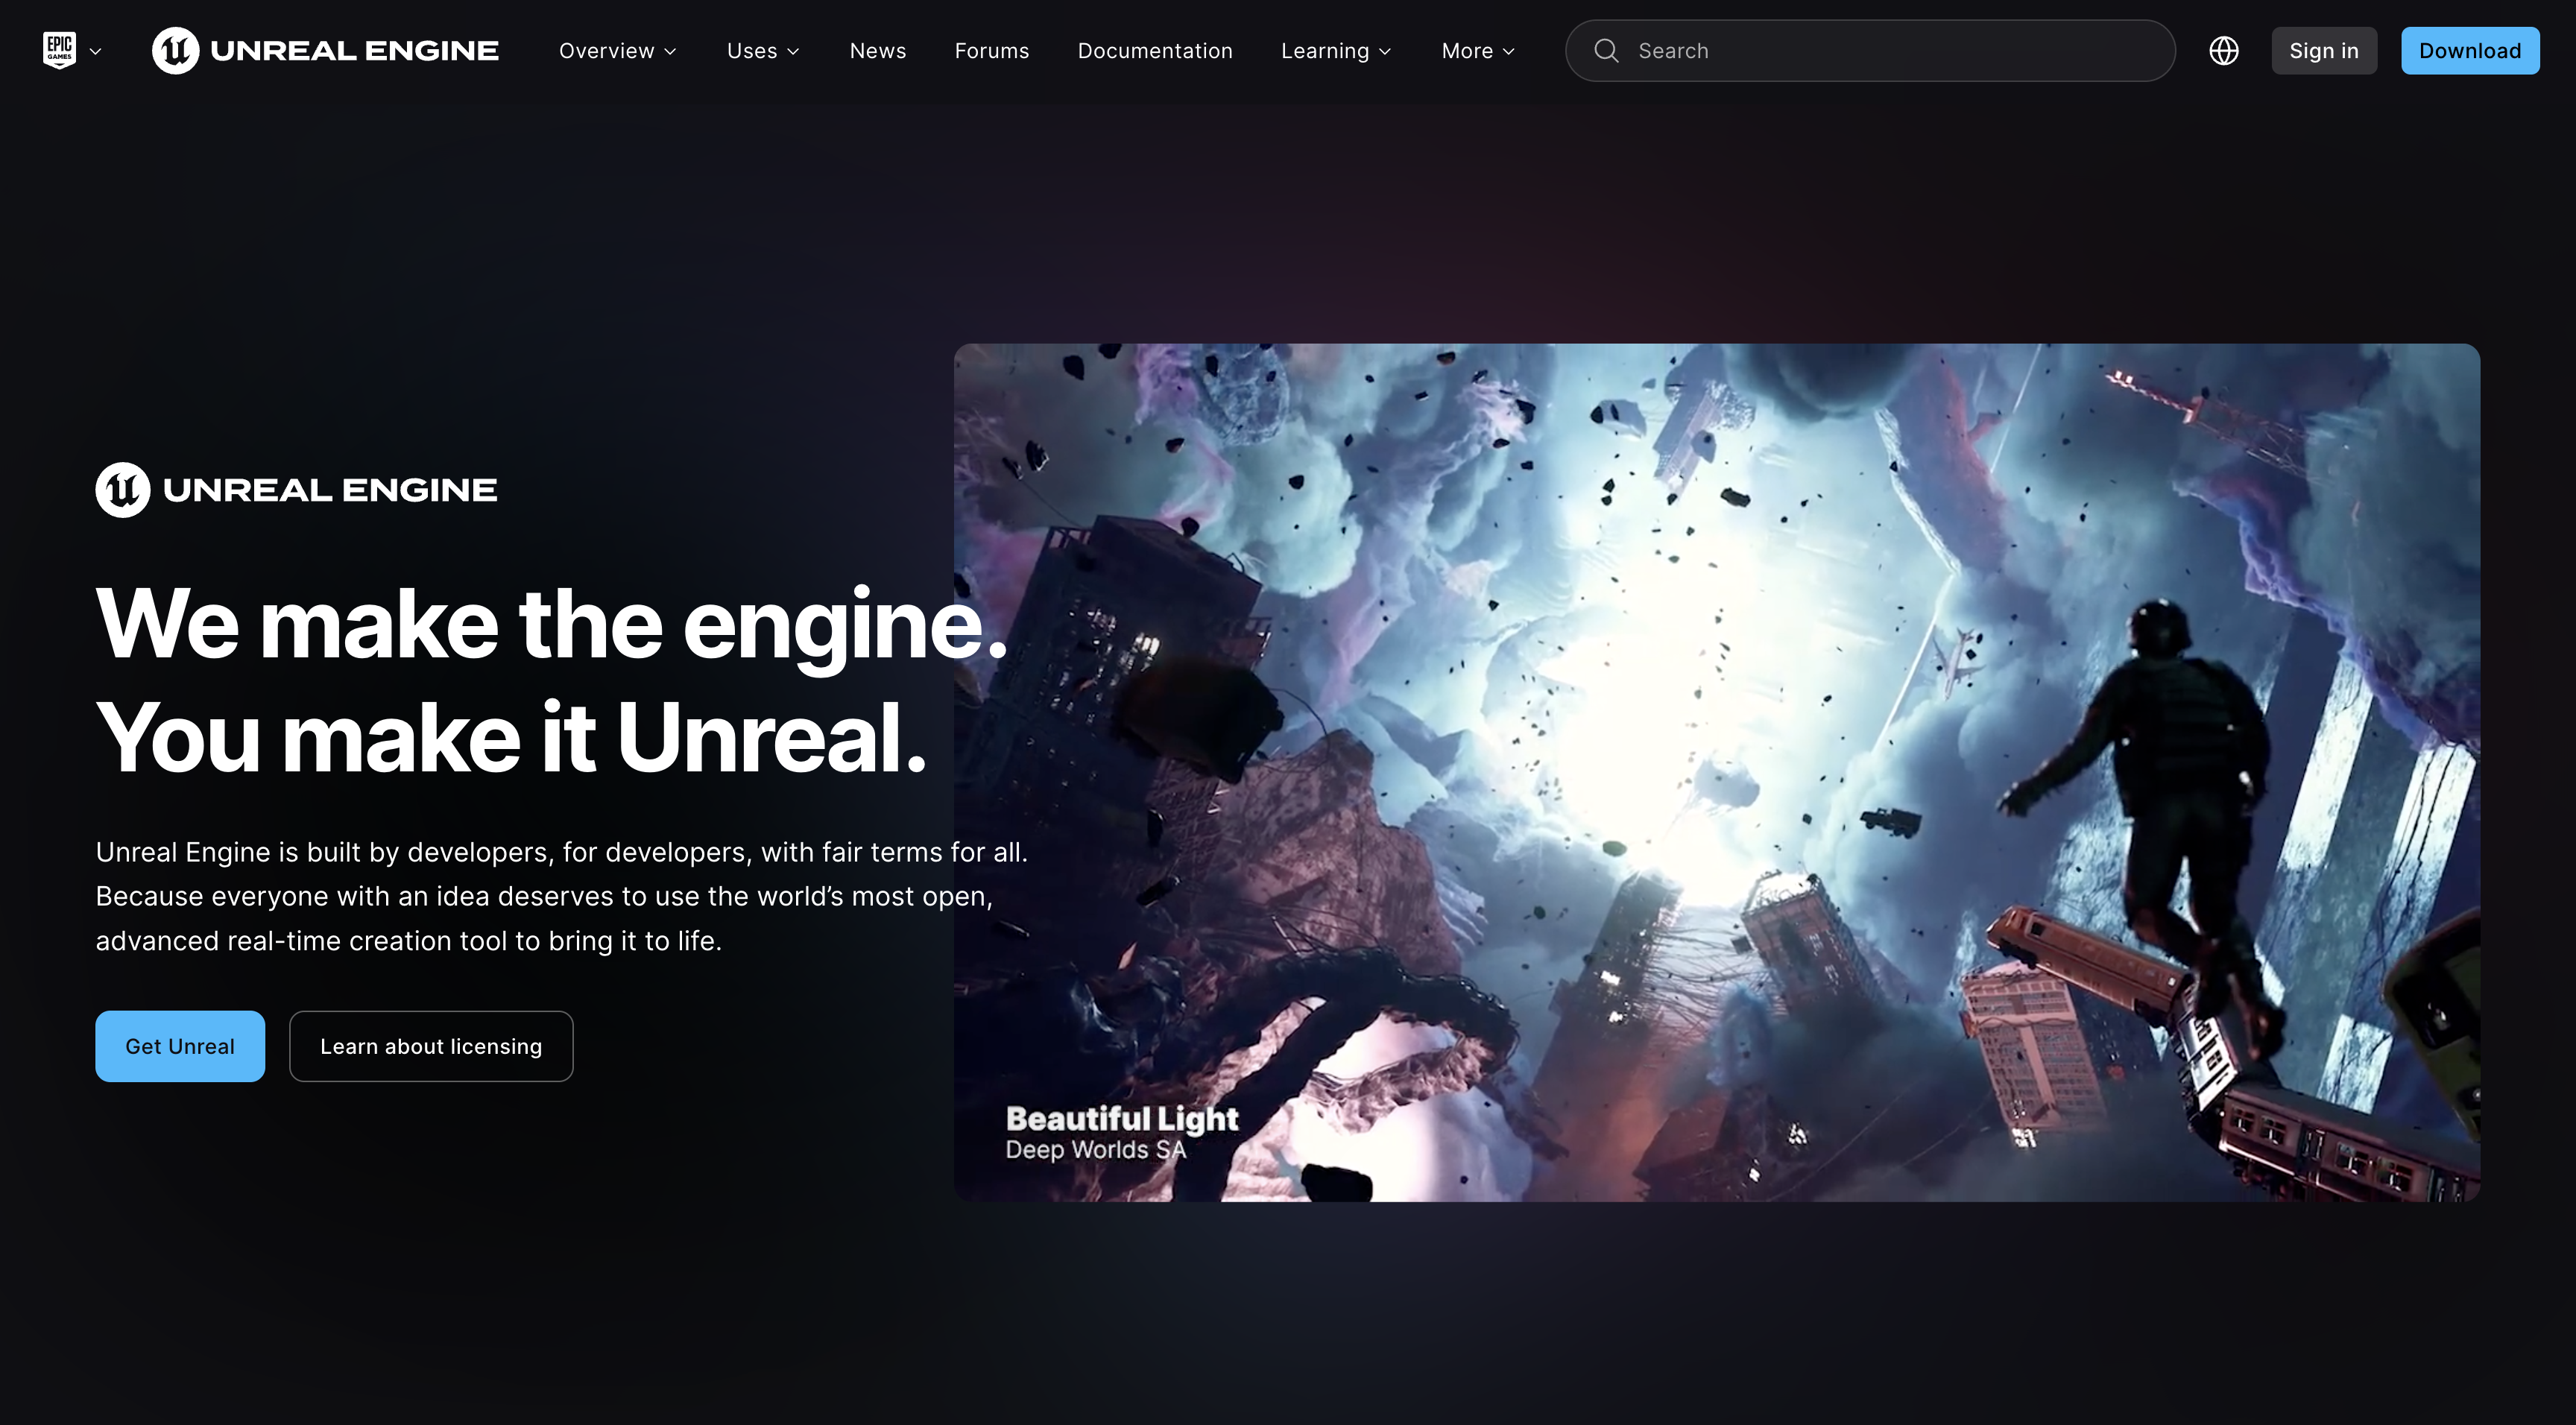Click the Beautiful Light caption title
Screen dimensions: 2576x1425
point(1122,1119)
